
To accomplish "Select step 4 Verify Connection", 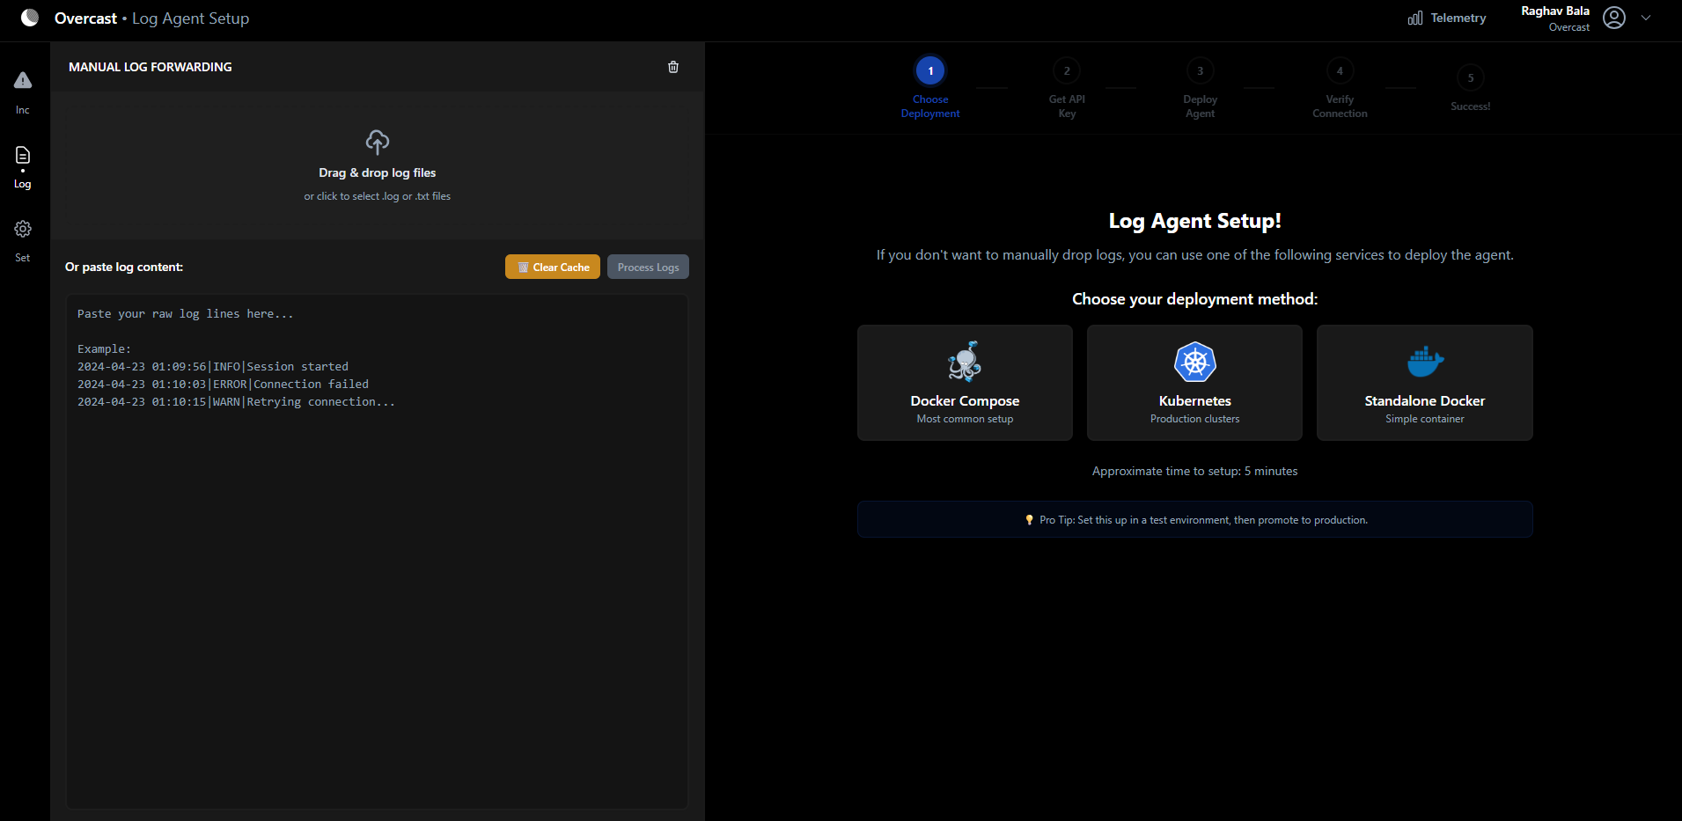I will point(1340,88).
